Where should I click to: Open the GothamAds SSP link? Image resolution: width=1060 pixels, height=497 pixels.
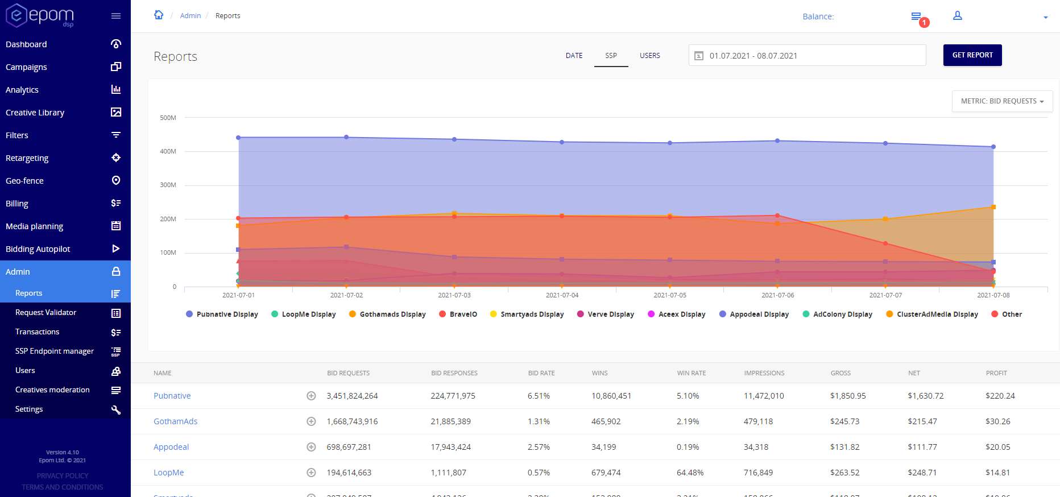(x=175, y=421)
